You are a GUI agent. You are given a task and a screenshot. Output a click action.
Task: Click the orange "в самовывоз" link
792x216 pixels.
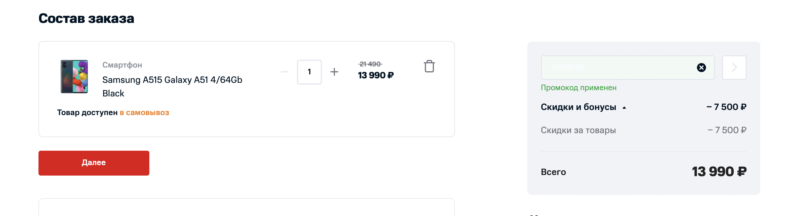pyautogui.click(x=144, y=113)
